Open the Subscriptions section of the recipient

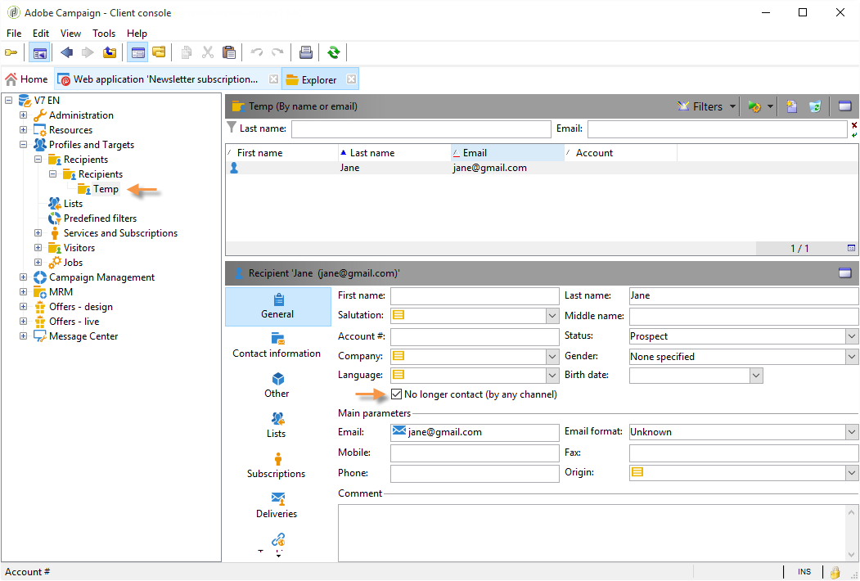[277, 466]
